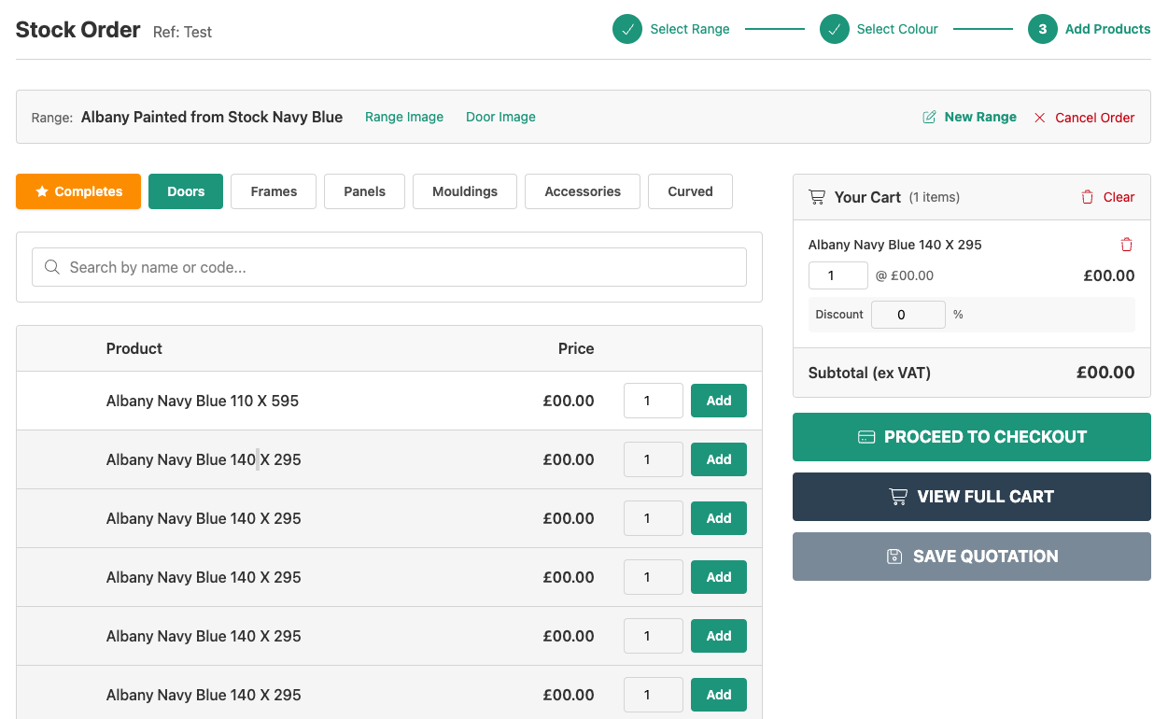Remove Albany Navy Blue 140 X 295 from cart
This screenshot has width=1168, height=719.
pos(1127,245)
